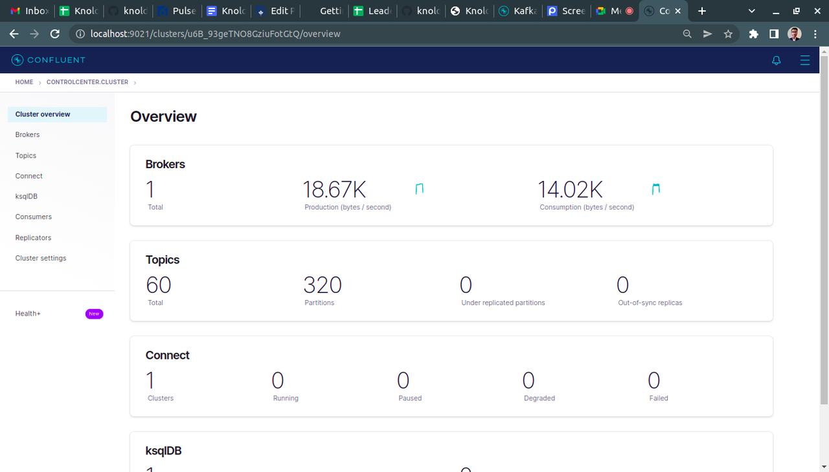829x472 pixels.
Task: Click the site info icon in address bar
Action: [79, 34]
